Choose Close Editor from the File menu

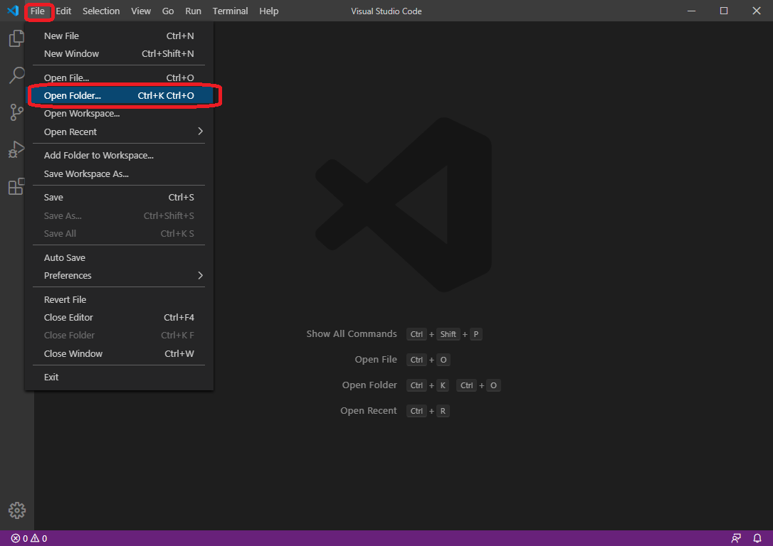coord(119,318)
